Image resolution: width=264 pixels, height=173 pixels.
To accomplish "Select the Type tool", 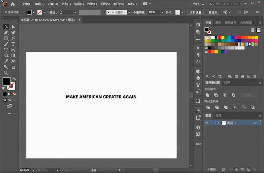I will pos(13,44).
